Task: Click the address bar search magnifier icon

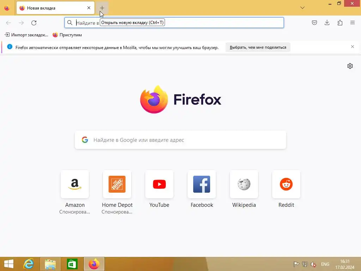Action: (70, 23)
